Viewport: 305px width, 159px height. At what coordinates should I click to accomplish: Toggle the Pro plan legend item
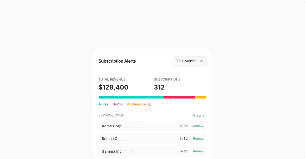point(118,104)
